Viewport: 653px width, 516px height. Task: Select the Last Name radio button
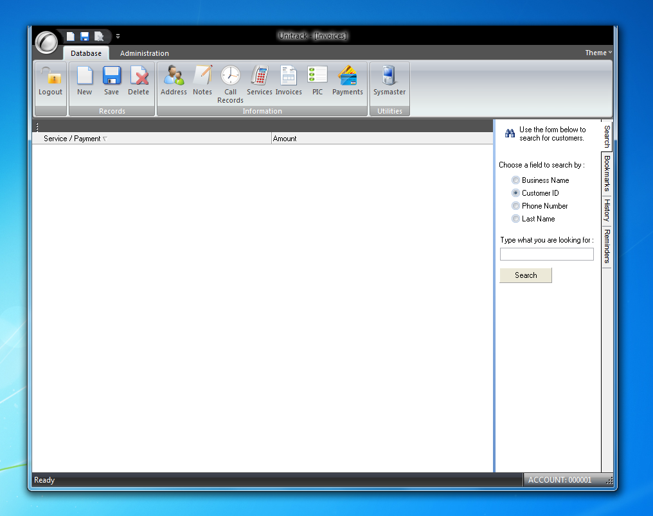[515, 219]
